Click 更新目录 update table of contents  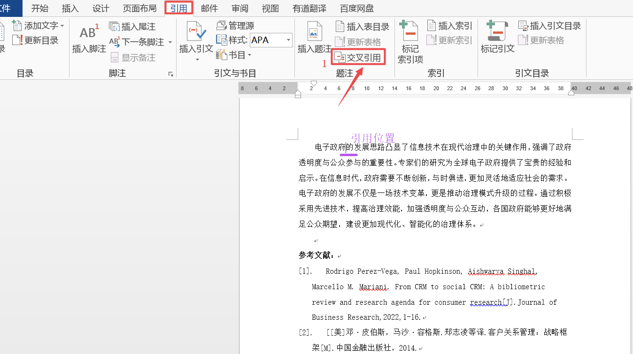pos(36,41)
